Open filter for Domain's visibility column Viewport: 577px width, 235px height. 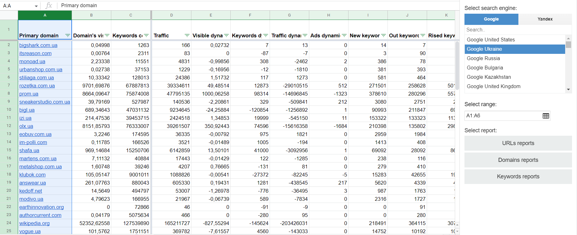coord(107,36)
